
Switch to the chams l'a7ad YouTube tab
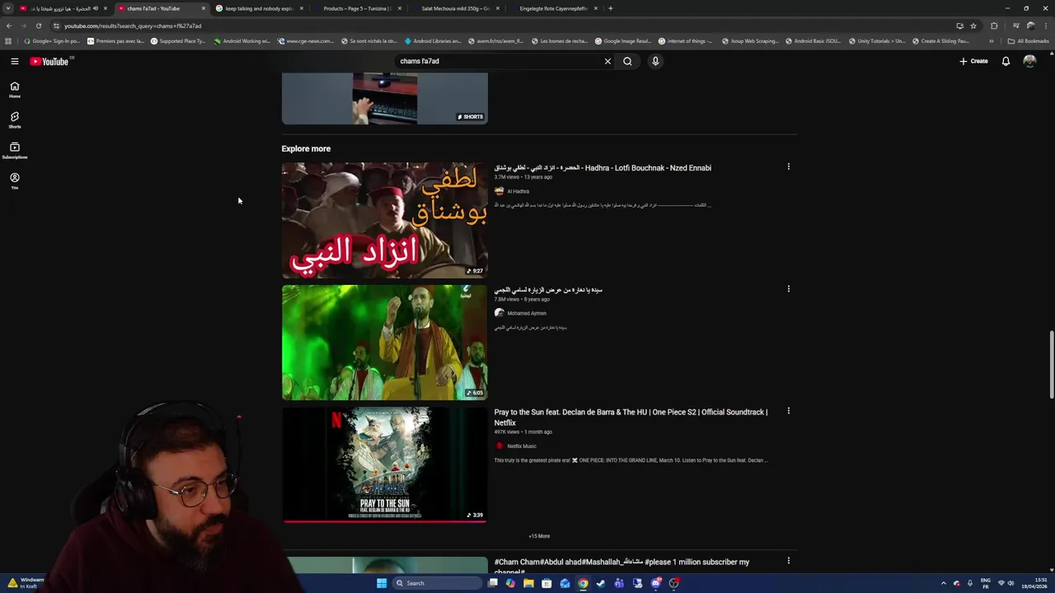pos(161,8)
